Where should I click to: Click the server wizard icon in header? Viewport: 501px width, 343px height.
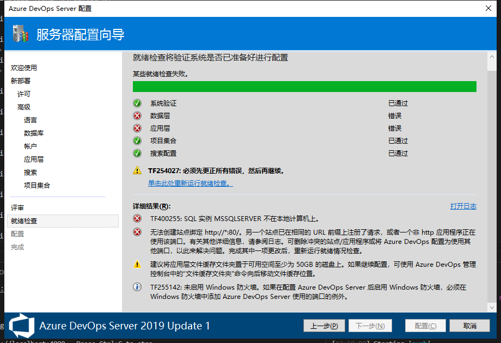coord(20,34)
